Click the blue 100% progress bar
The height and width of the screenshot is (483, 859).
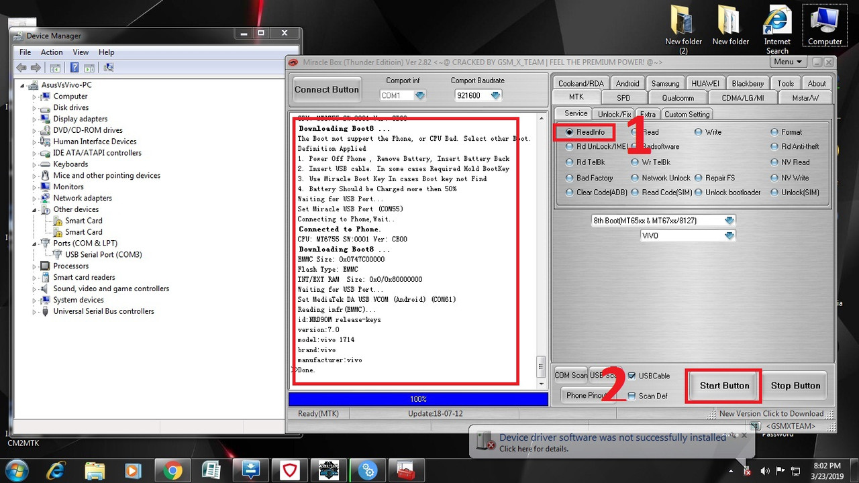pos(418,399)
